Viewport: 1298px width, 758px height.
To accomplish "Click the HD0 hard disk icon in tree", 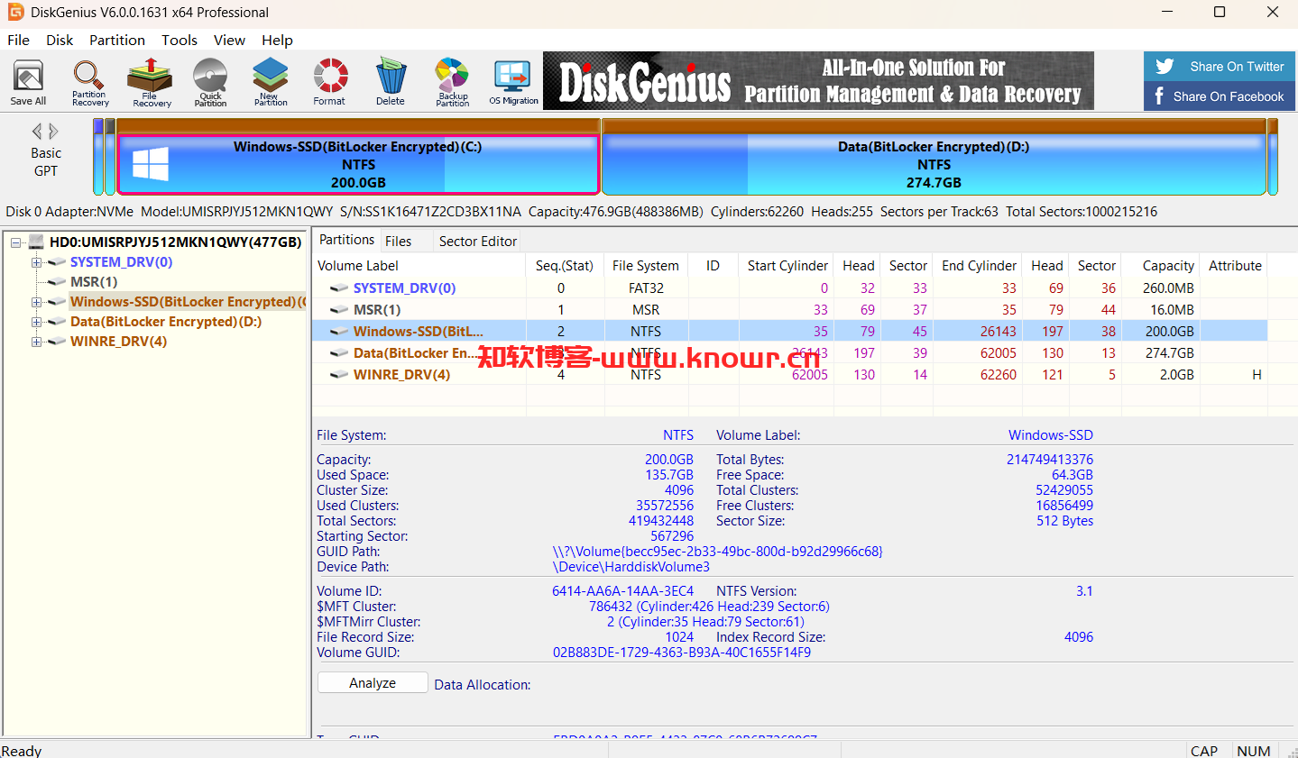I will click(x=37, y=242).
